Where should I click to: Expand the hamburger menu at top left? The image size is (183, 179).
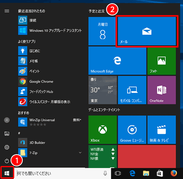(x=7, y=11)
